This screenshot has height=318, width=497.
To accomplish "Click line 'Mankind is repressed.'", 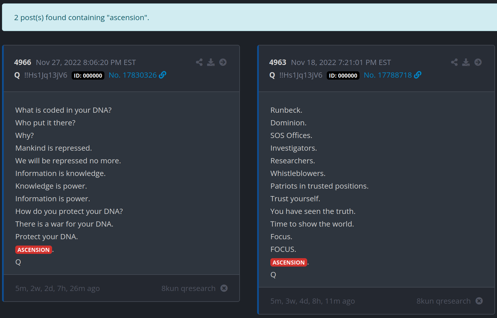I will pos(53,148).
